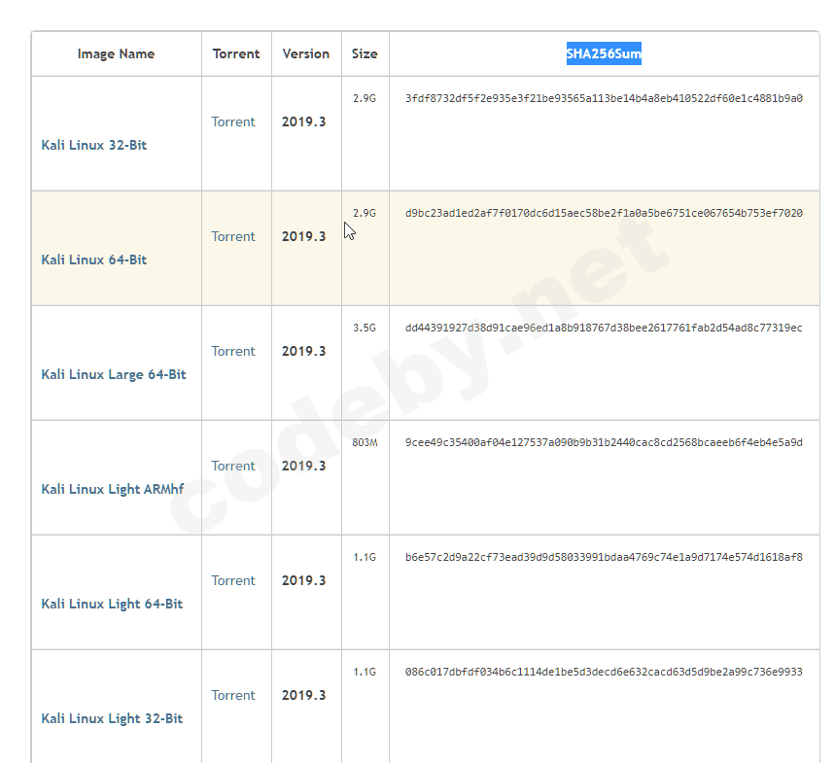Screen dimensions: 835x763
Task: Click the SHA256 hash starting with d9bc23ad
Action: tap(604, 213)
